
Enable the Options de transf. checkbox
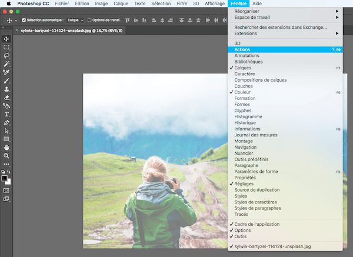click(88, 20)
